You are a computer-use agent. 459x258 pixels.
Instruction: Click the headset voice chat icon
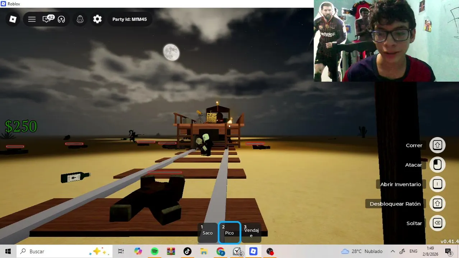click(61, 19)
